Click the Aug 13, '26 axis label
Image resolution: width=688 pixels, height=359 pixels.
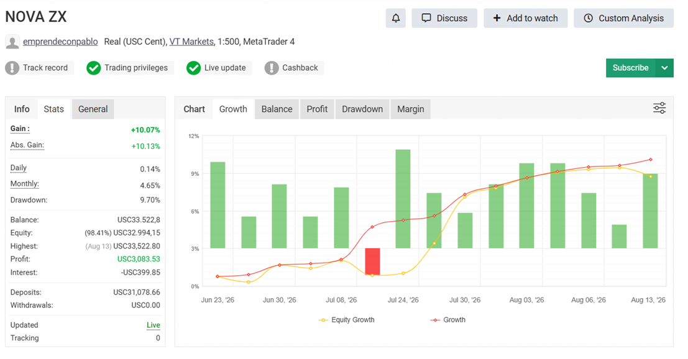pyautogui.click(x=648, y=300)
